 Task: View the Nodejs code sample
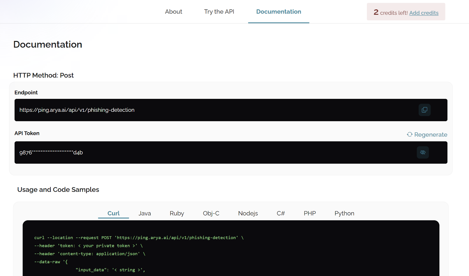point(248,213)
